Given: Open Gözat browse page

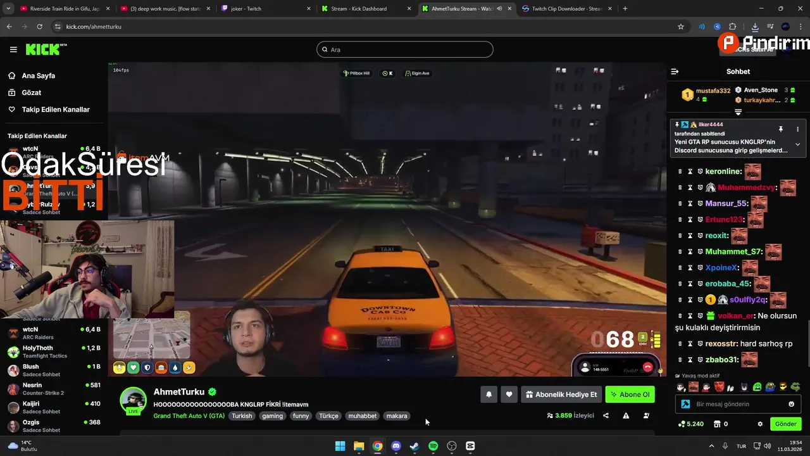Looking at the screenshot, I should [31, 92].
